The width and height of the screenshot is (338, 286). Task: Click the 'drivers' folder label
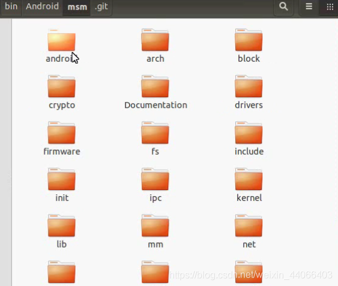coord(249,105)
